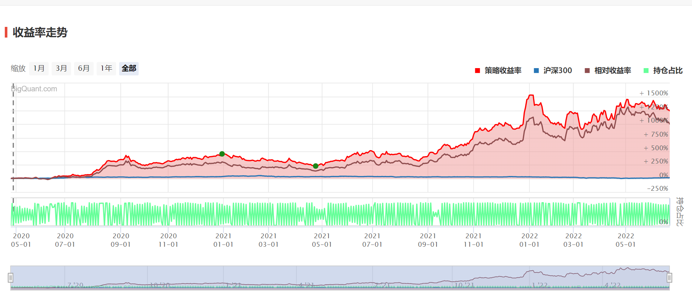Click the +250% y-axis label
This screenshot has height=306, width=692.
coord(656,161)
